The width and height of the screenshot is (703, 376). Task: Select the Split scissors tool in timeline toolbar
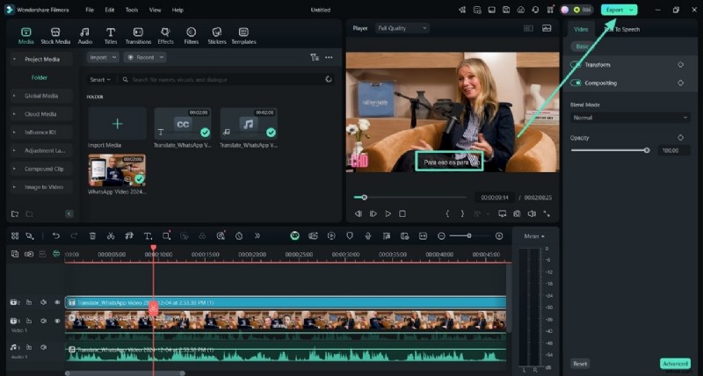tap(111, 235)
